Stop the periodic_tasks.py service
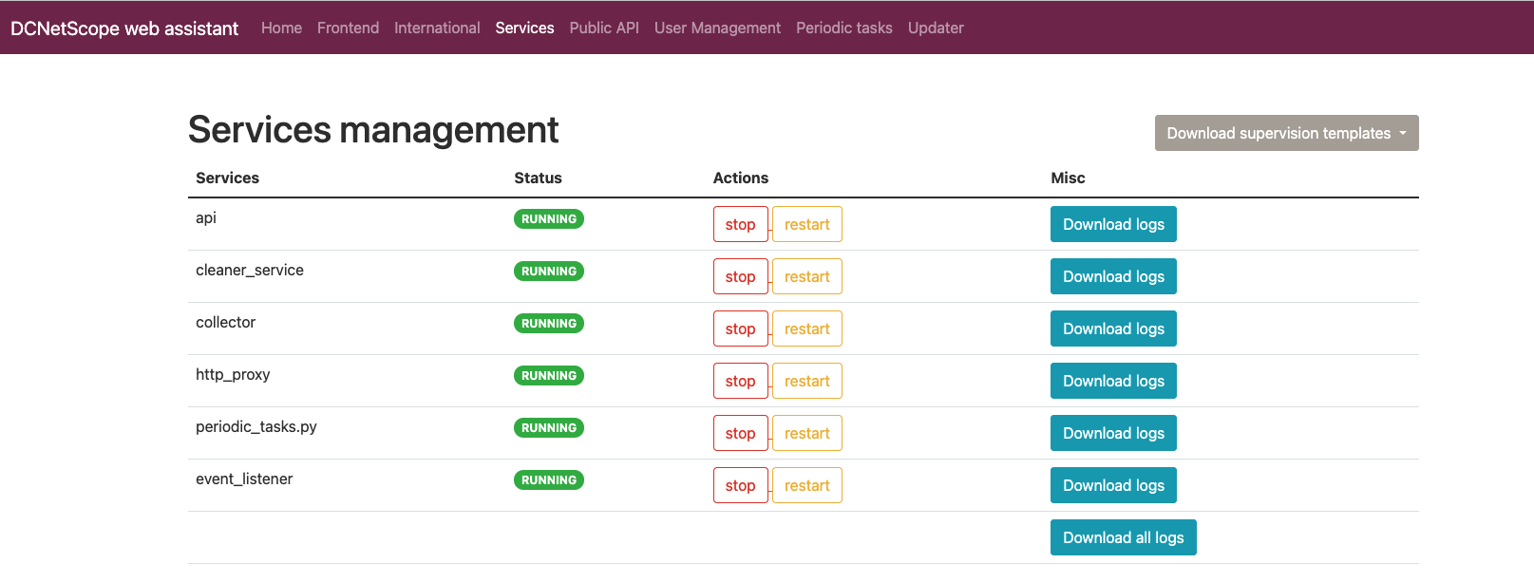 click(x=740, y=433)
